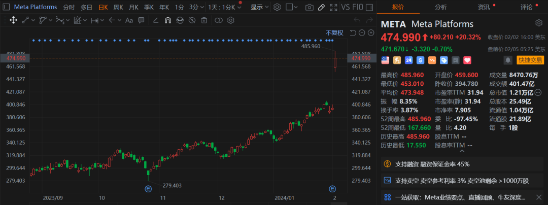The height and width of the screenshot is (205, 548).
Task: Click the F10 company info button
Action: click(357, 7)
